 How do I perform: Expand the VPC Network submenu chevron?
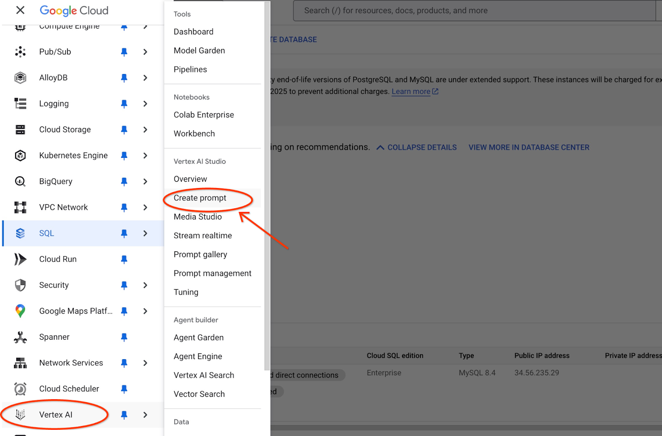click(145, 207)
